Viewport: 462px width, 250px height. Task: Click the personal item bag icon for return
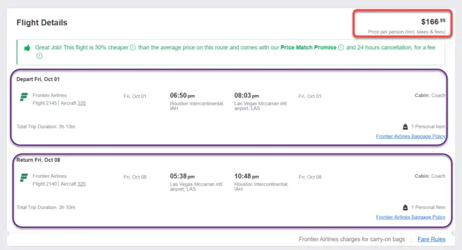pyautogui.click(x=405, y=207)
